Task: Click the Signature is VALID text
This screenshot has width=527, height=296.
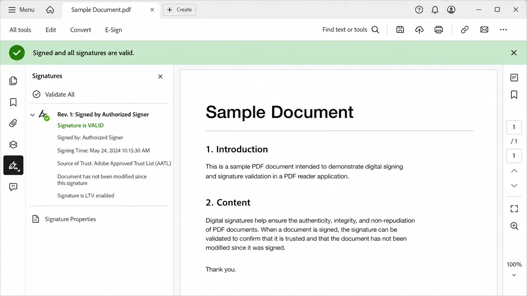Action: (x=80, y=125)
